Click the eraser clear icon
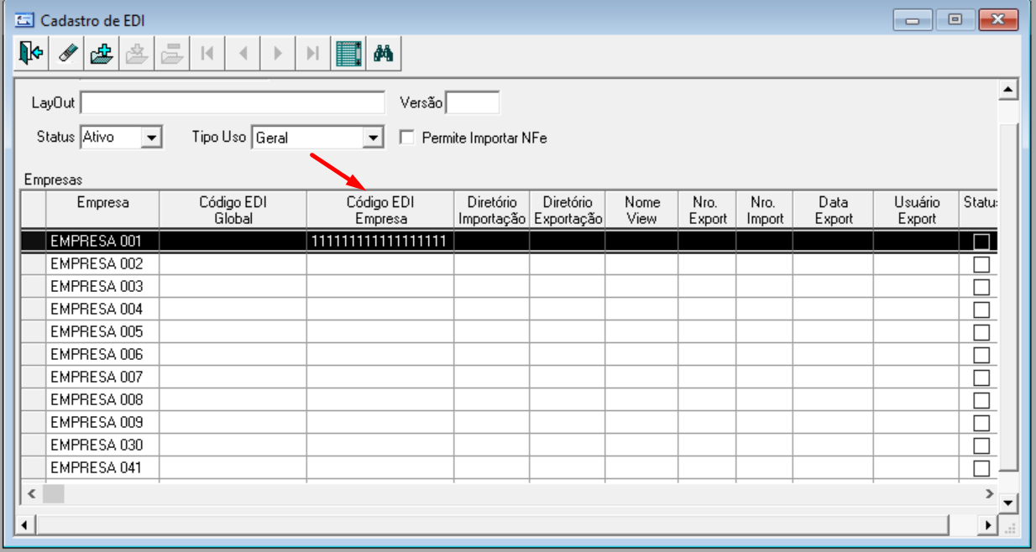This screenshot has height=552, width=1036. (x=67, y=54)
